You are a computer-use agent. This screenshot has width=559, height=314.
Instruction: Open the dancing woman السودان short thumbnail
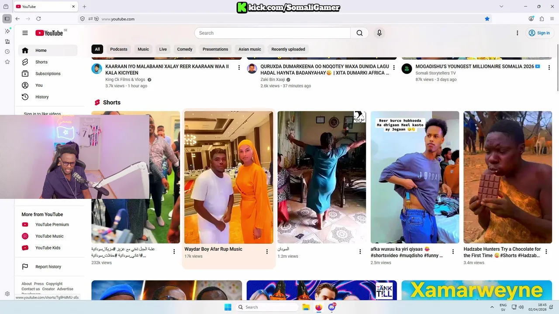tap(322, 177)
